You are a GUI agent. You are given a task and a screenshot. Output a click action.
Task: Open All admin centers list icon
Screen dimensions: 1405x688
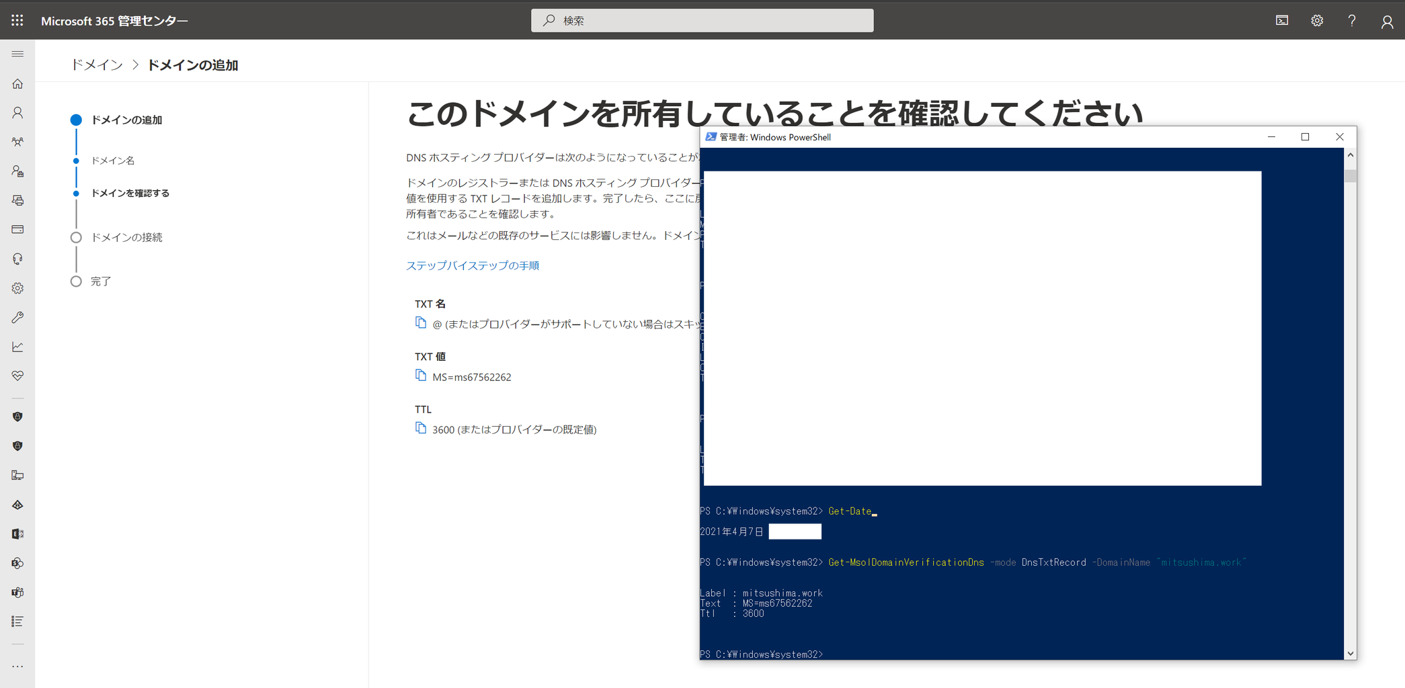17,621
